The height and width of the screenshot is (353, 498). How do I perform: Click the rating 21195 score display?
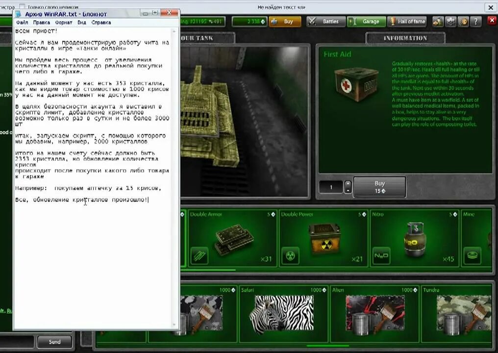tap(202, 22)
